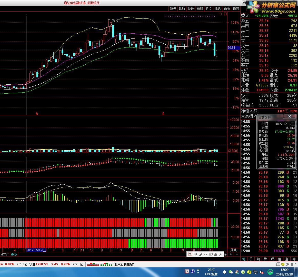Viewport: 298px width, 277px height.
Task: Click the 26.81 price marker on axis
Action: [x=234, y=48]
